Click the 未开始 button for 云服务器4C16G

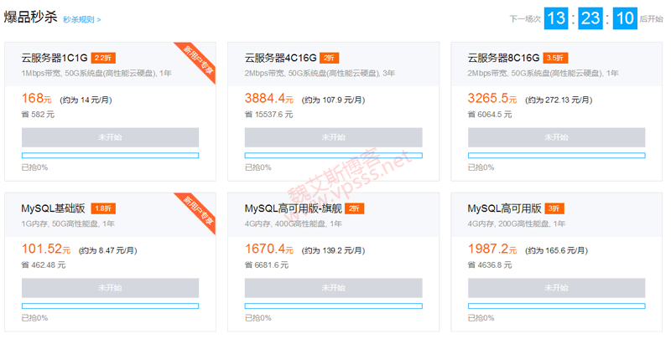[333, 137]
